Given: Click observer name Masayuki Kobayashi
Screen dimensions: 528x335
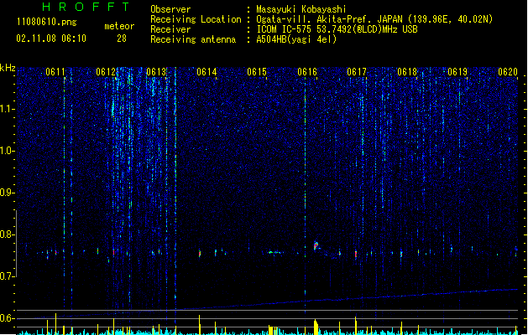Looking at the screenshot, I should [301, 9].
